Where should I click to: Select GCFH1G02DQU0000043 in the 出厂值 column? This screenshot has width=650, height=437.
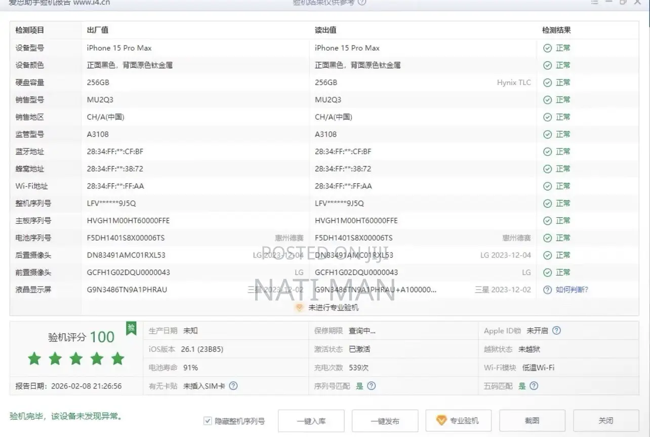(x=129, y=272)
